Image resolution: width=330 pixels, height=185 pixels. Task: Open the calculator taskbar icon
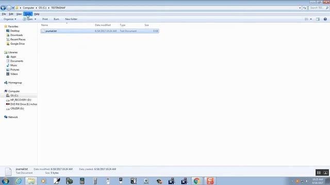82,181
